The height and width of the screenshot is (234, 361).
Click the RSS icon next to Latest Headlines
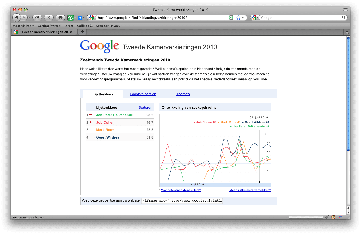pyautogui.click(x=91, y=26)
